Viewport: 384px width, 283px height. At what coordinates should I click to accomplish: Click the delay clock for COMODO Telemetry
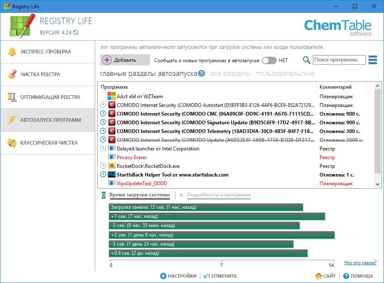(103, 131)
